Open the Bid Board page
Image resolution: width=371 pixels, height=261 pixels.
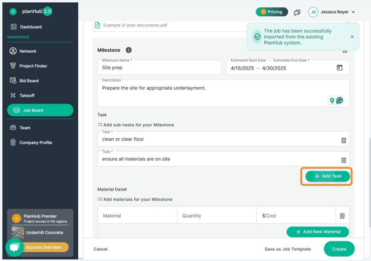(x=29, y=81)
